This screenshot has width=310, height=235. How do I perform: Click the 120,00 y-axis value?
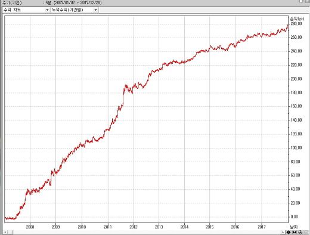tap(296, 134)
